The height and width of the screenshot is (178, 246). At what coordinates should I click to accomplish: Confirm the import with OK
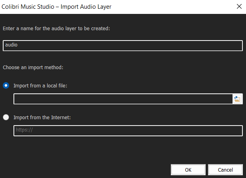188,170
